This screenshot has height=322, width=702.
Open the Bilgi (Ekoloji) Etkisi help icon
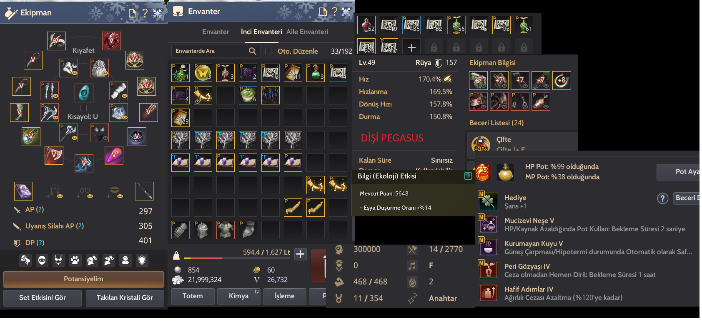[x=468, y=176]
